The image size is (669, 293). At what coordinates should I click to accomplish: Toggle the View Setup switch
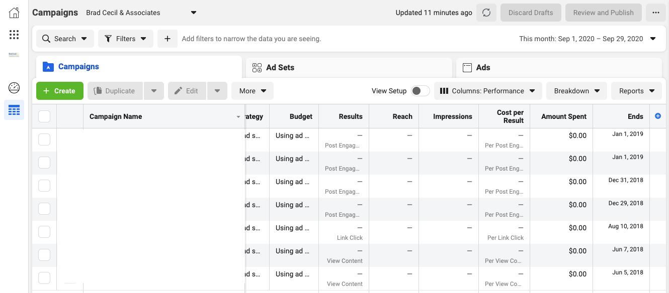[x=420, y=91]
